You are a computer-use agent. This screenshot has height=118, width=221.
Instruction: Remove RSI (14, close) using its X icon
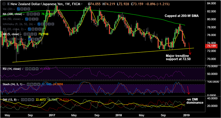click(x=37, y=69)
